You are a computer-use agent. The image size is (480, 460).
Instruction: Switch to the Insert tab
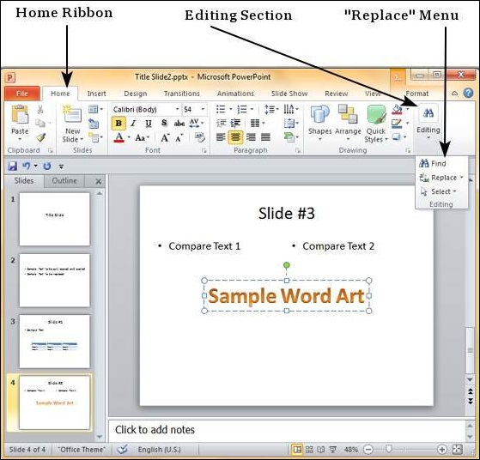(96, 94)
